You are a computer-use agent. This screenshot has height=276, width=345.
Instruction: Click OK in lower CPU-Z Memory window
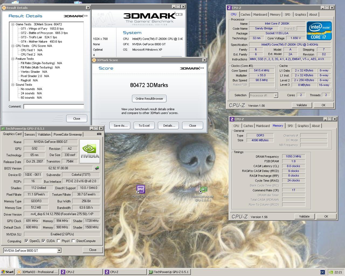(326, 216)
